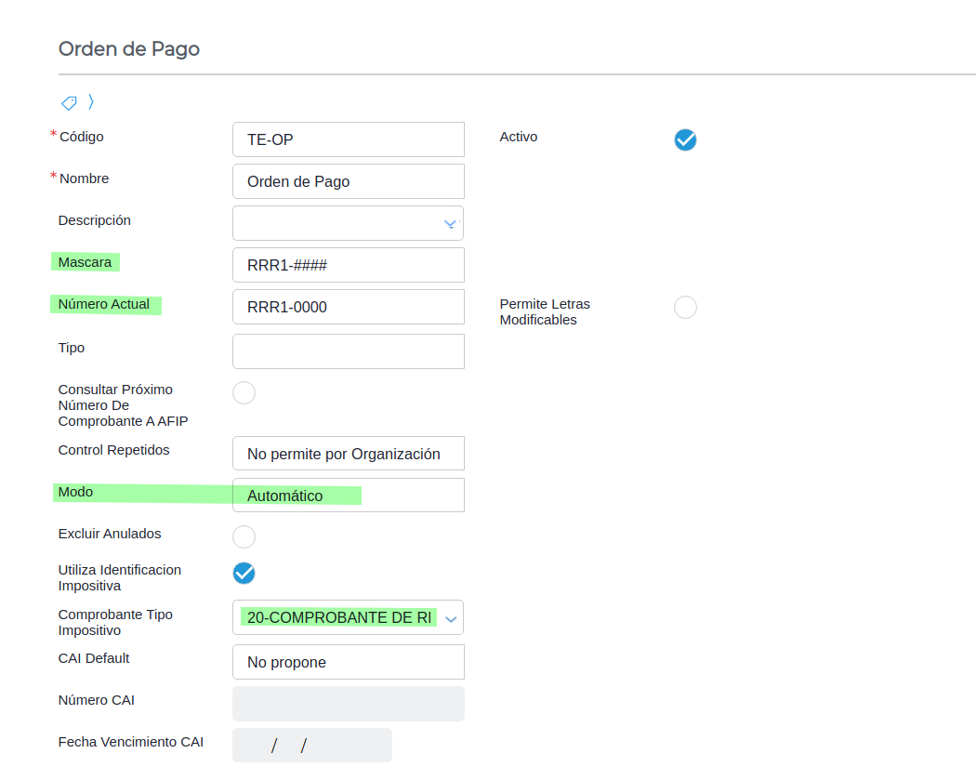This screenshot has height=767, width=976.
Task: Enable Permite Letras Modificables
Action: pyautogui.click(x=685, y=308)
